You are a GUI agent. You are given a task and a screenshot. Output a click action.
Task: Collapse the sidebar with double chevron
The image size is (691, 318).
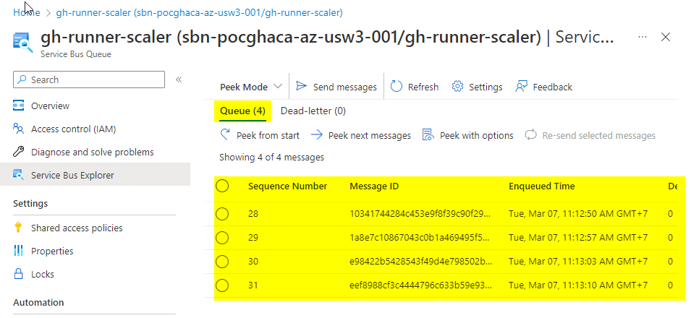(179, 79)
